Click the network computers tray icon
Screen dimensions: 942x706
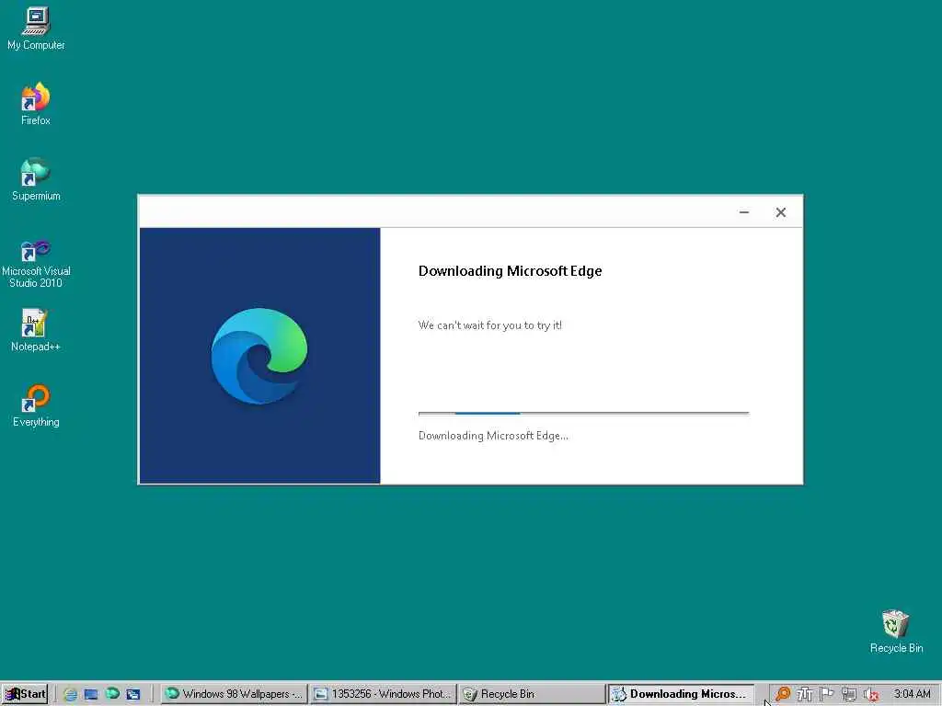tap(849, 694)
